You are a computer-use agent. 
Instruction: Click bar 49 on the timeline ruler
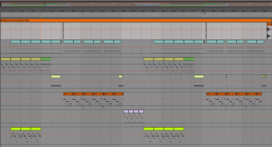pos(123,11)
